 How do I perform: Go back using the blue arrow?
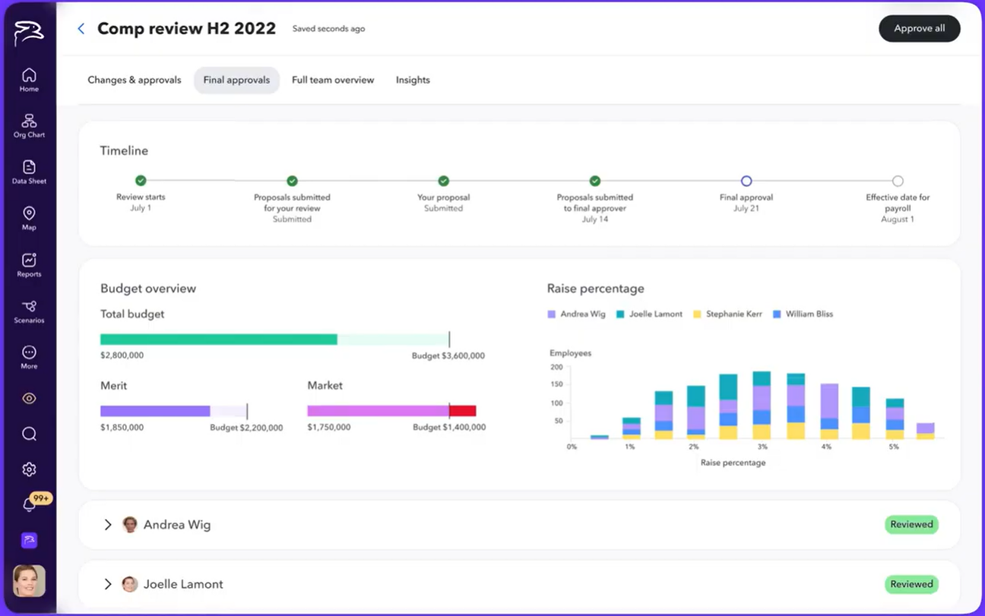81,29
